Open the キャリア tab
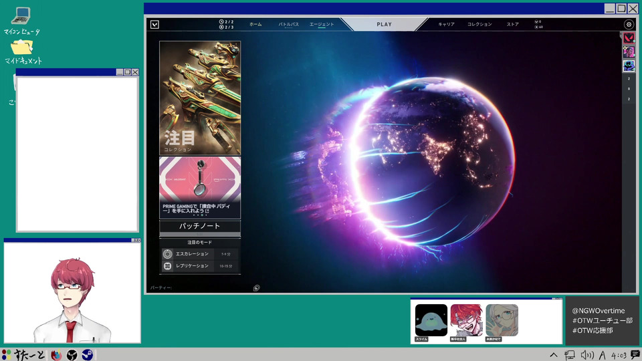 point(446,25)
